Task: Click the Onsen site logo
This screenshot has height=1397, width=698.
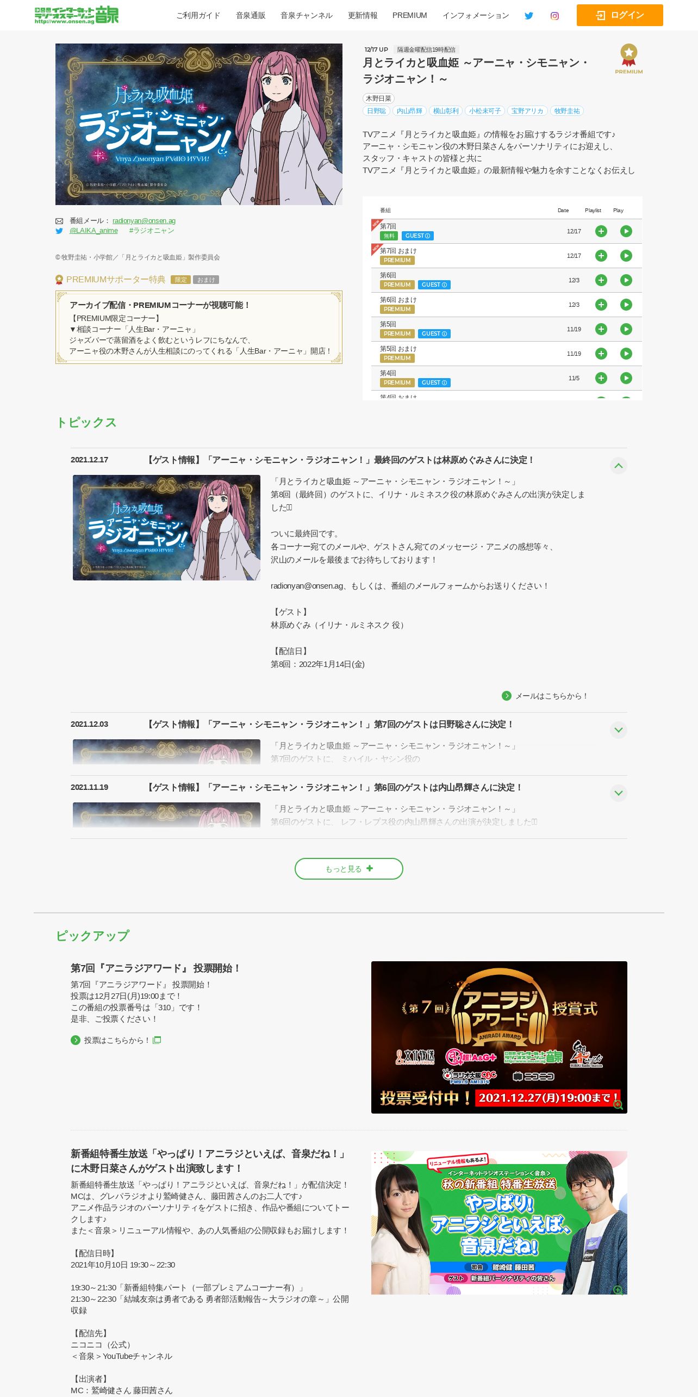Action: [77, 15]
